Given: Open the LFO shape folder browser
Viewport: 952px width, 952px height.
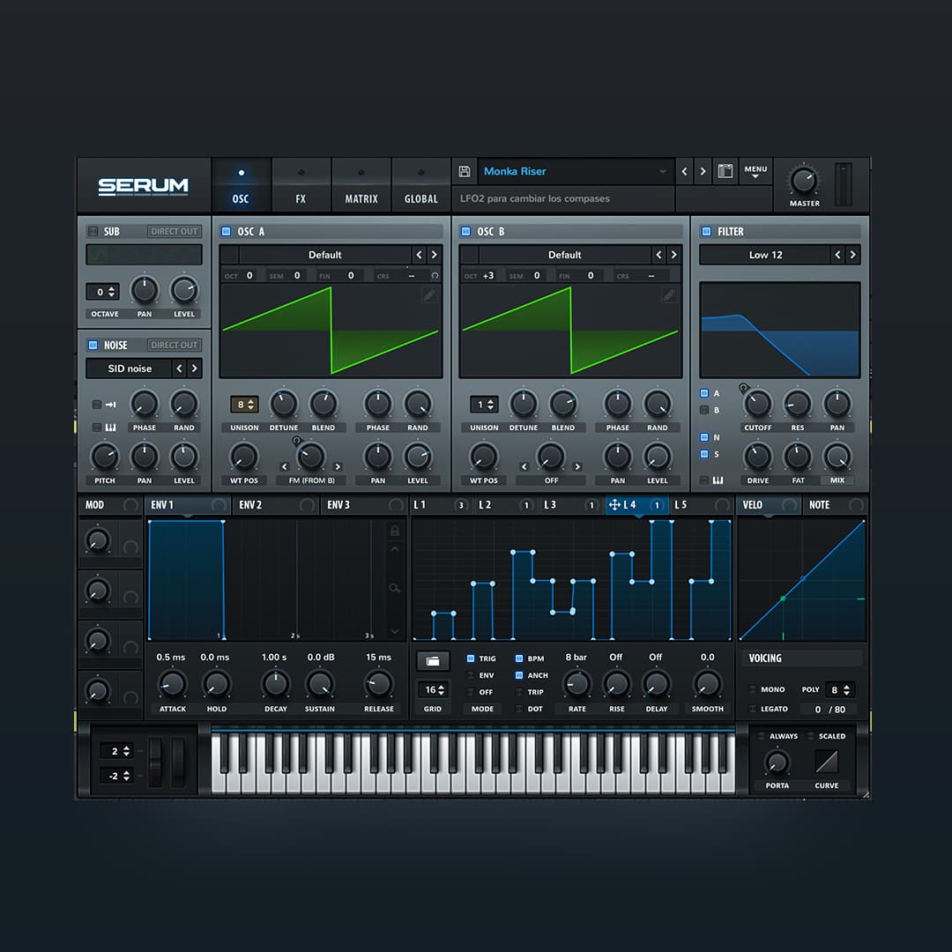Looking at the screenshot, I should click(x=432, y=659).
